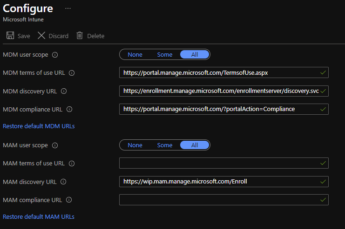Viewport: 345px width, 229px height.
Task: Click the MAM discovery URL text field
Action: (219, 182)
